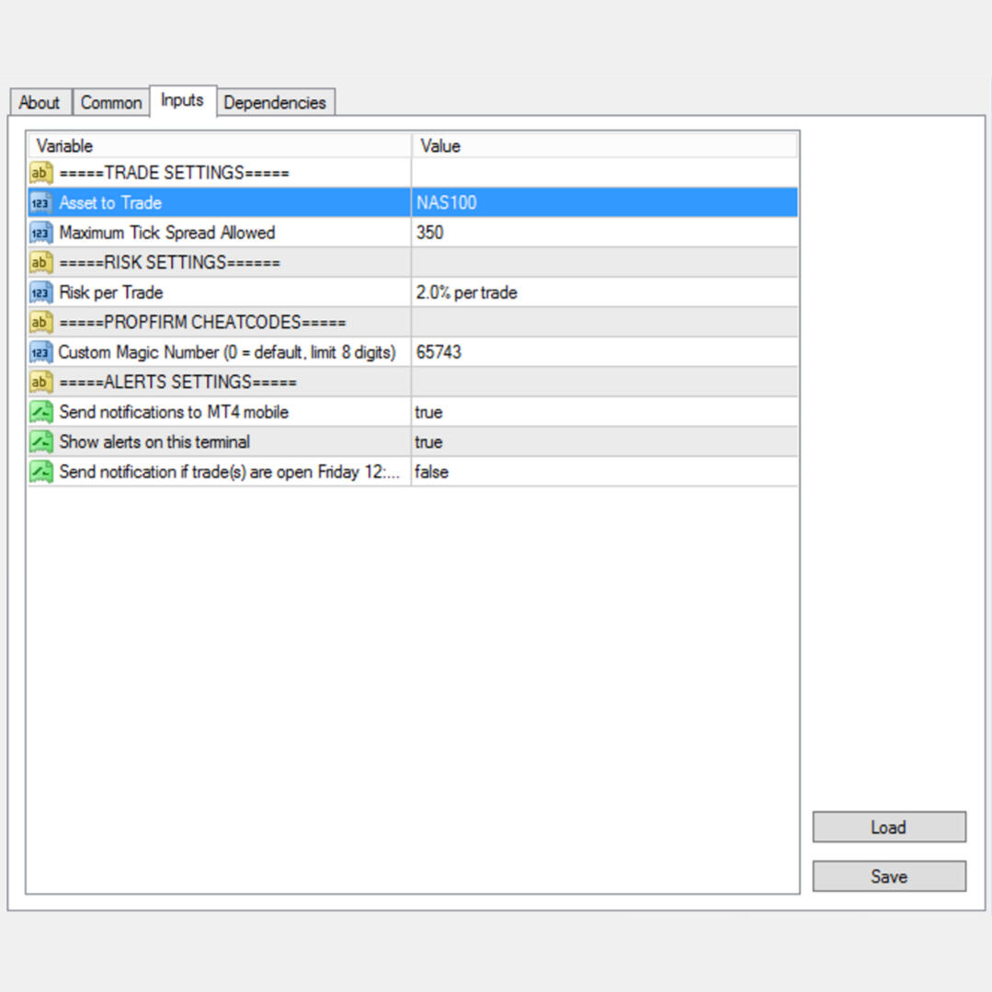Click the integer icon next to Asset to Trade

tap(40, 203)
